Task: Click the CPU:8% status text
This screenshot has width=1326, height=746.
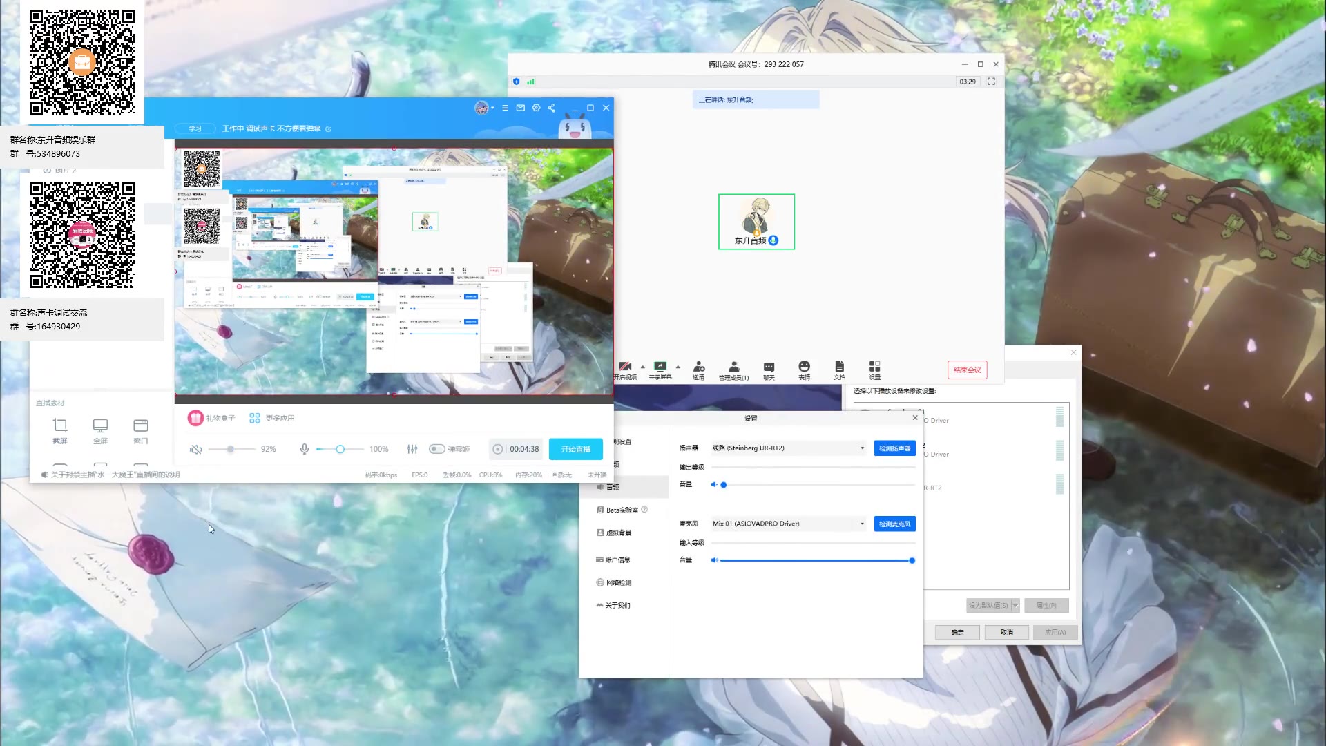Action: (491, 475)
